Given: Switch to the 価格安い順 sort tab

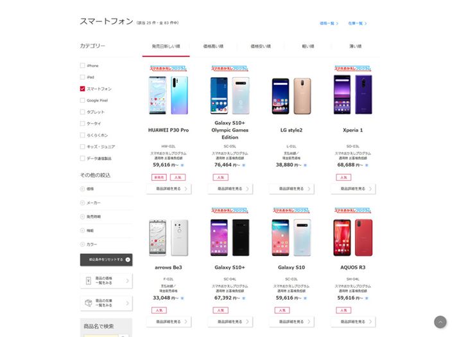Looking at the screenshot, I should 261,46.
